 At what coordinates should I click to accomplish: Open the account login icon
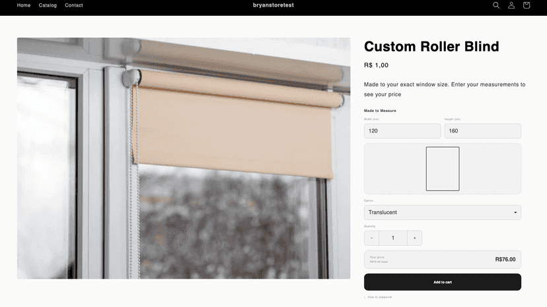click(511, 5)
